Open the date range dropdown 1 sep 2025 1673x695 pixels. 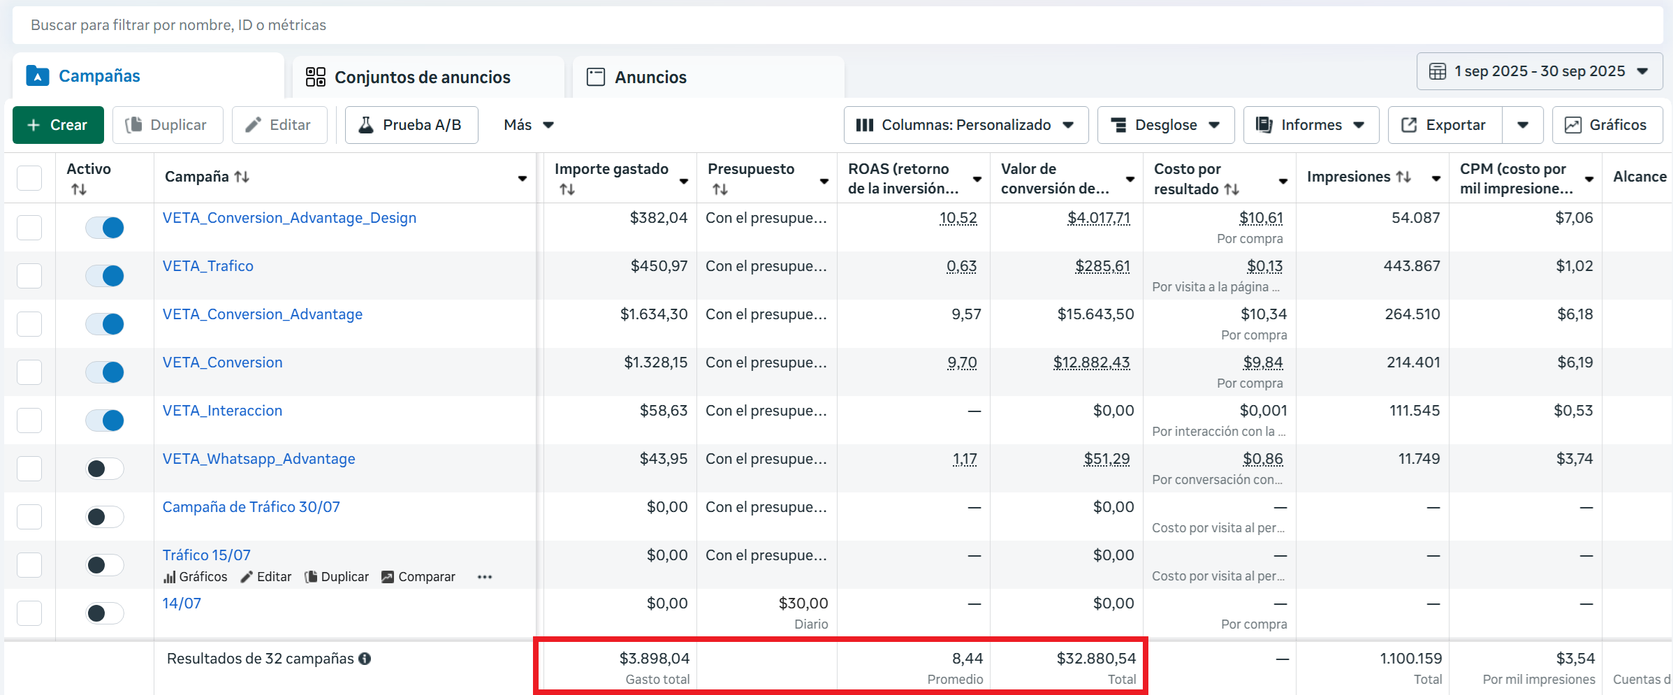tap(1539, 71)
